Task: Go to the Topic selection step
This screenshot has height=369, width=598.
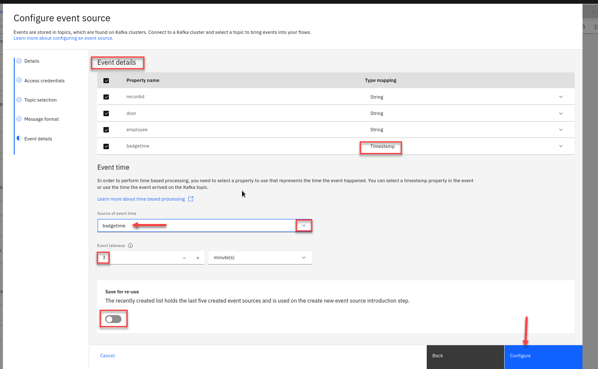Action: tap(40, 100)
